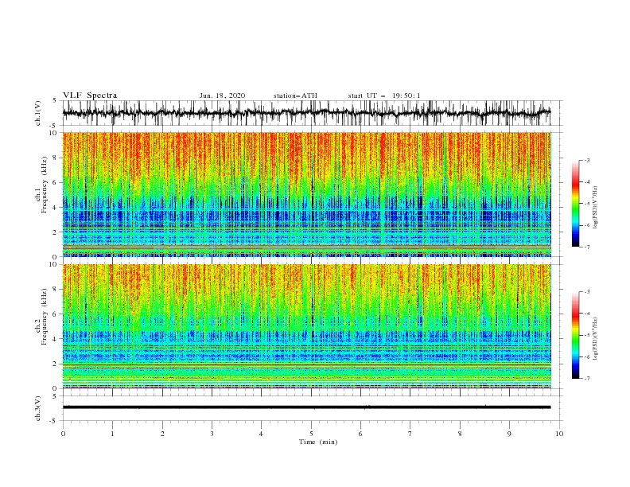This screenshot has width=630, height=487.
Task: Click the time axis tick label '2'
Action: [162, 434]
